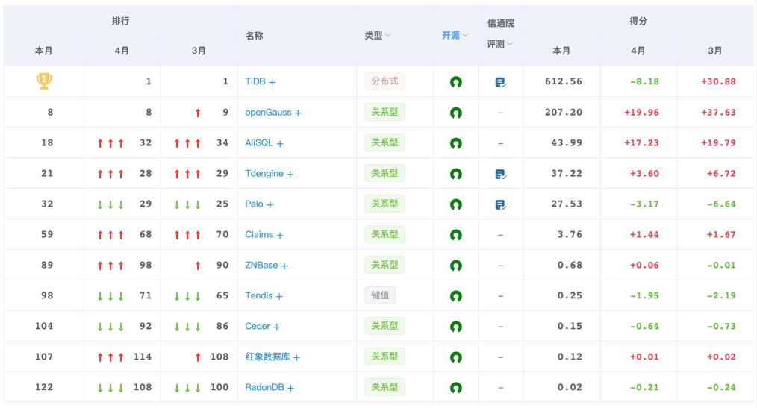Click the 键值 type tag for Tendis
Image resolution: width=757 pixels, height=408 pixels.
(380, 295)
